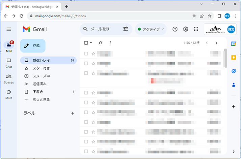
Task: Hide side panel with bottom chevron
Action: pos(234,152)
